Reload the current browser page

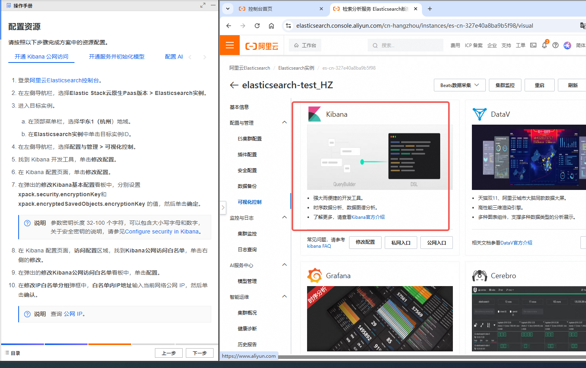point(257,26)
